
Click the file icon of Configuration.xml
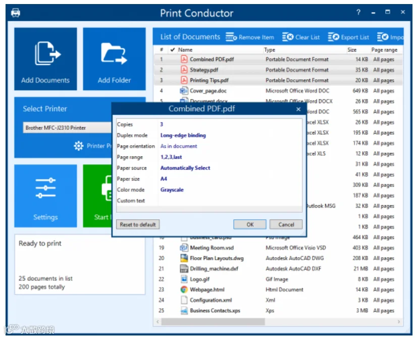click(x=184, y=300)
